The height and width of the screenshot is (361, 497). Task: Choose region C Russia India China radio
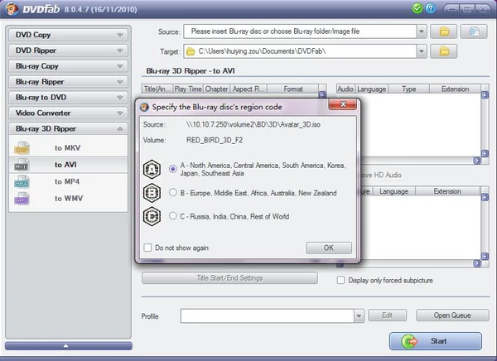173,216
